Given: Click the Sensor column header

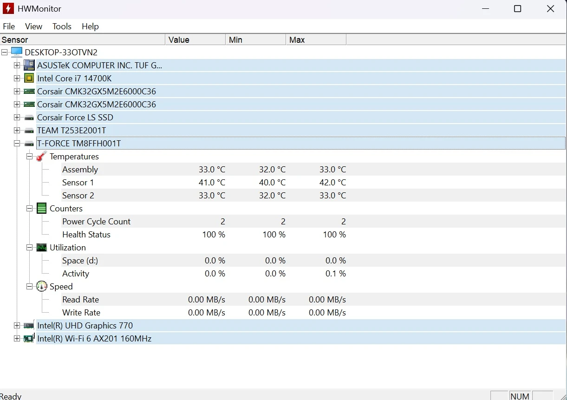Looking at the screenshot, I should pos(82,40).
